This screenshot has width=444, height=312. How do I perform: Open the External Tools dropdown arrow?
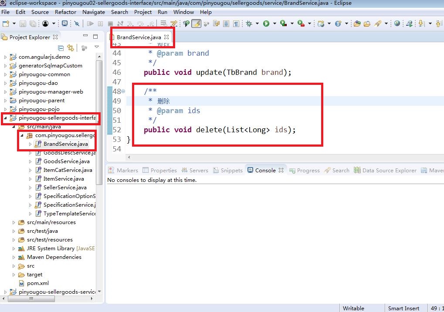(309, 24)
